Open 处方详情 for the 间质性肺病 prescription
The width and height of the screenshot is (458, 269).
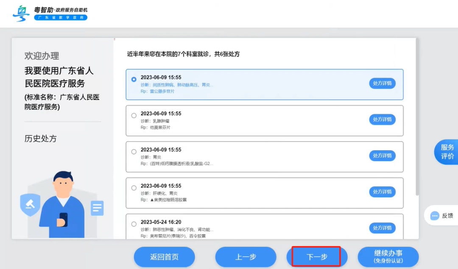point(382,84)
